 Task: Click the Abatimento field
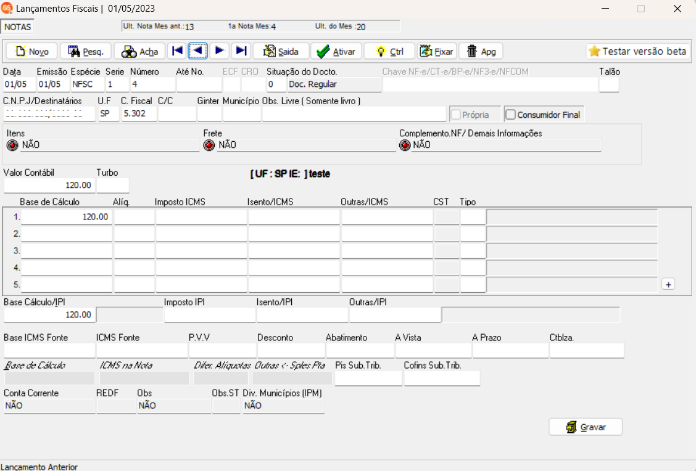[360, 350]
